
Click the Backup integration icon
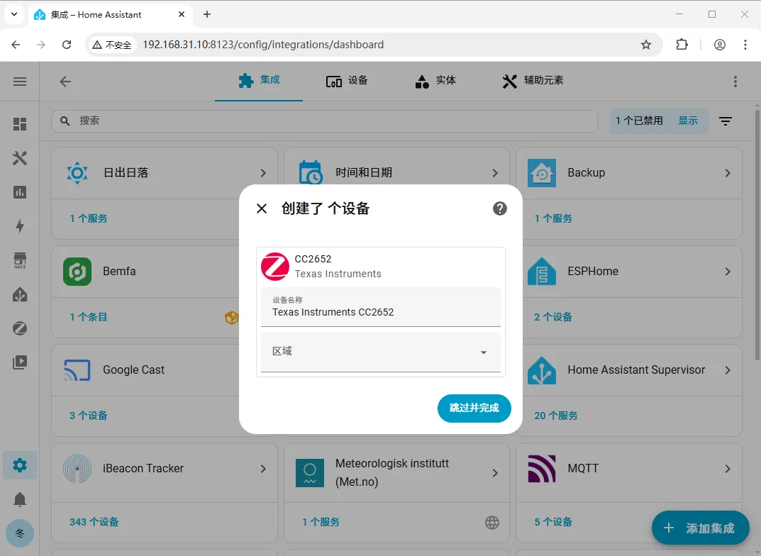[542, 173]
